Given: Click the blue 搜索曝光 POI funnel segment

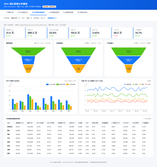Looking at the screenshot, I should [28, 60].
